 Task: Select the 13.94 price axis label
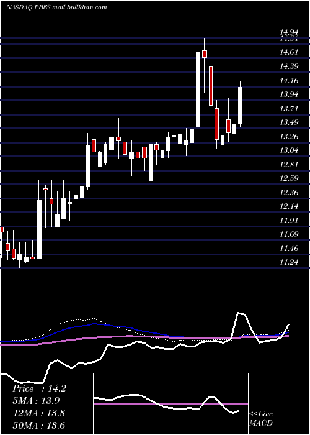click(x=289, y=94)
